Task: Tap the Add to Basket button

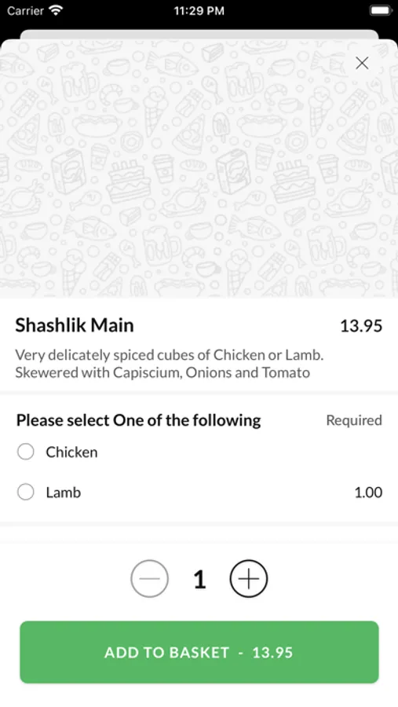Action: (199, 652)
